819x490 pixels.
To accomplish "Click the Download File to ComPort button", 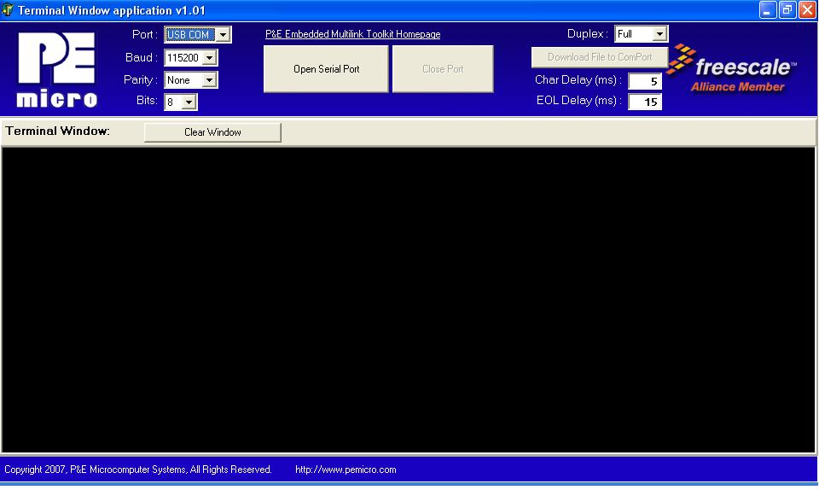I will (x=599, y=57).
